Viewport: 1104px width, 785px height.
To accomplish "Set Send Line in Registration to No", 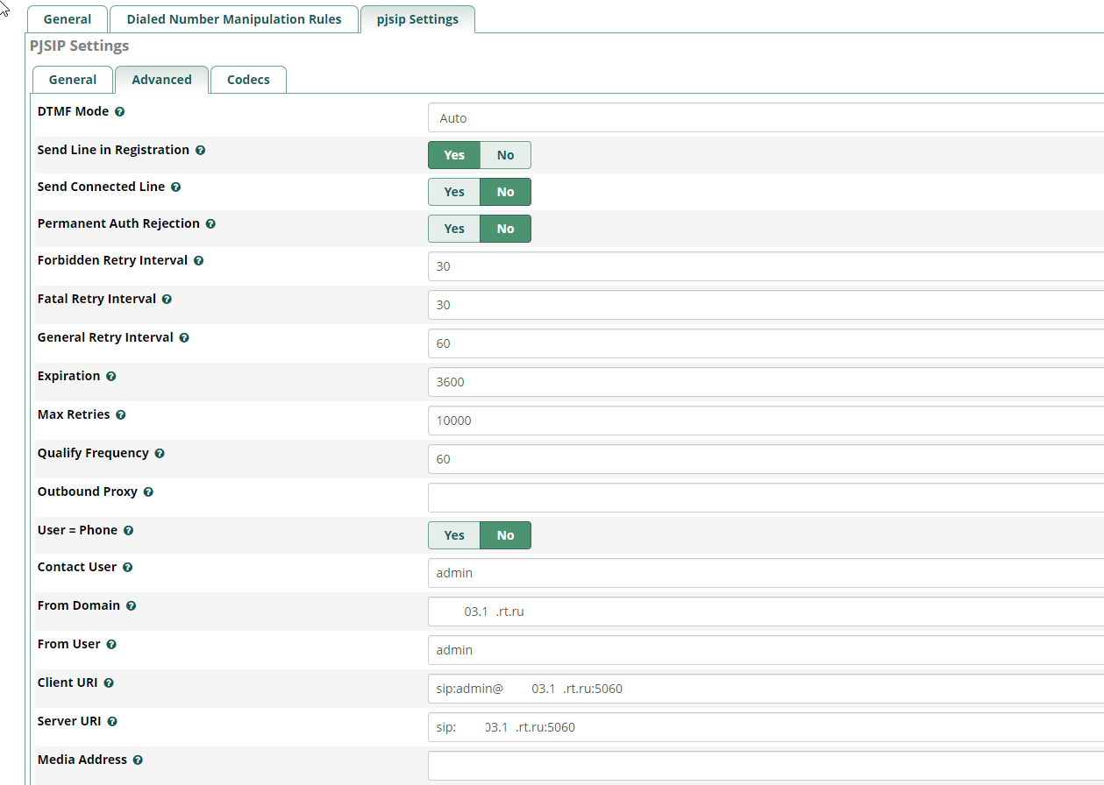I will pos(505,155).
